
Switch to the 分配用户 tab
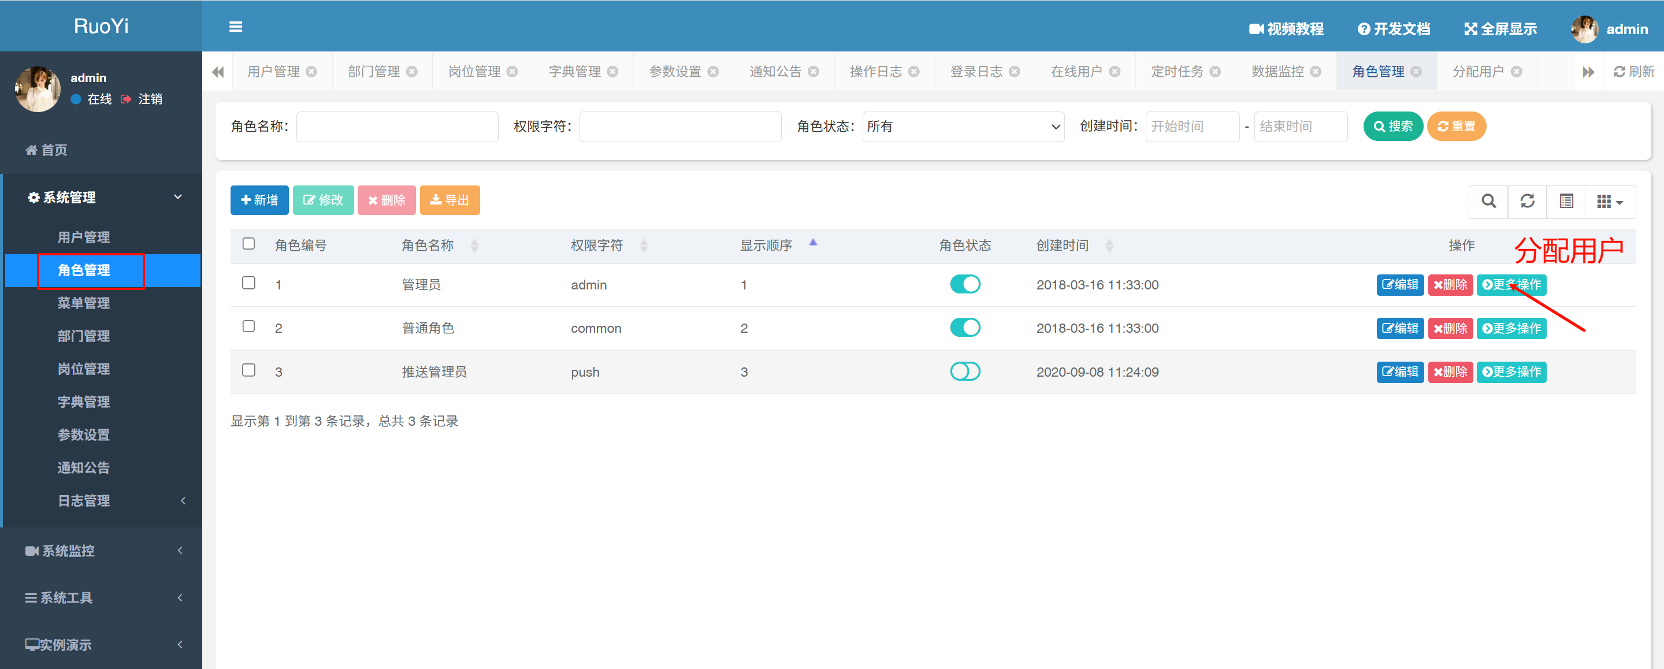[x=1478, y=72]
